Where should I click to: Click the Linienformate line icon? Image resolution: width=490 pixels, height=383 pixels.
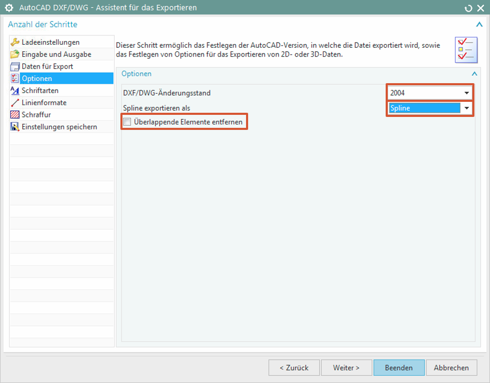pos(15,103)
